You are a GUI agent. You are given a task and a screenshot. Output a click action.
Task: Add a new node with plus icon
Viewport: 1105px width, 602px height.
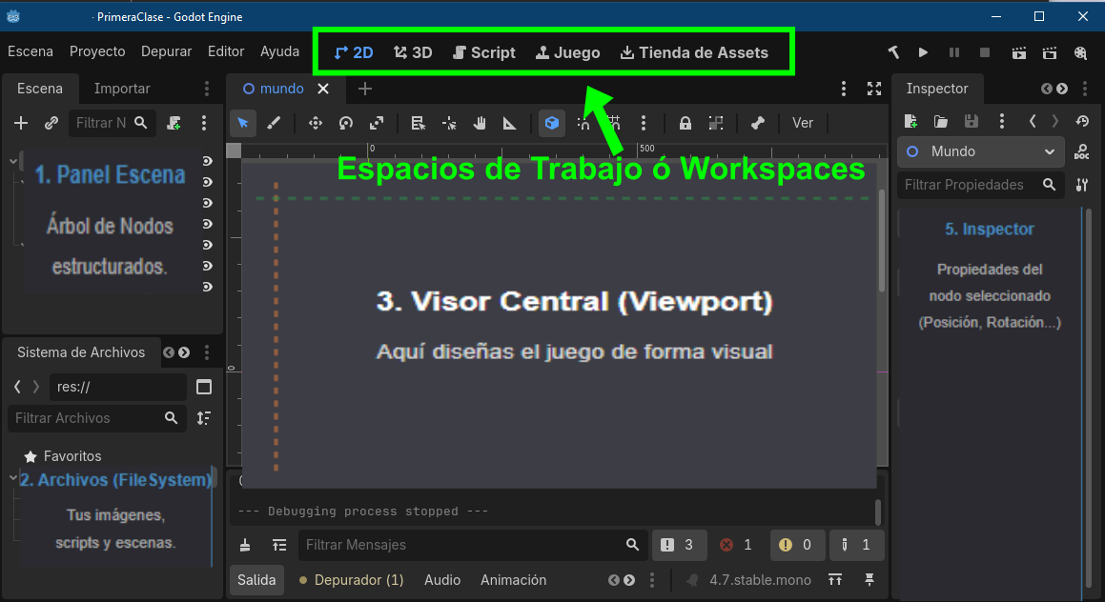pyautogui.click(x=21, y=123)
